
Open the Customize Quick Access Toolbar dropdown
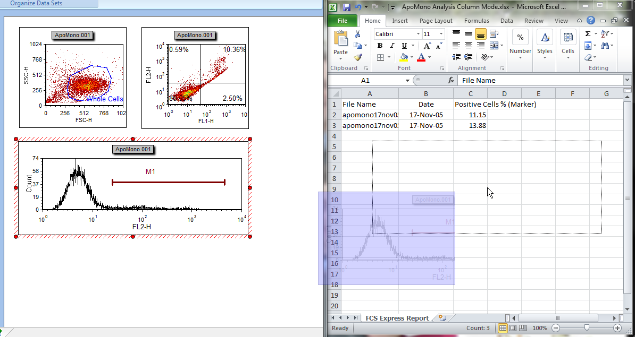392,7
